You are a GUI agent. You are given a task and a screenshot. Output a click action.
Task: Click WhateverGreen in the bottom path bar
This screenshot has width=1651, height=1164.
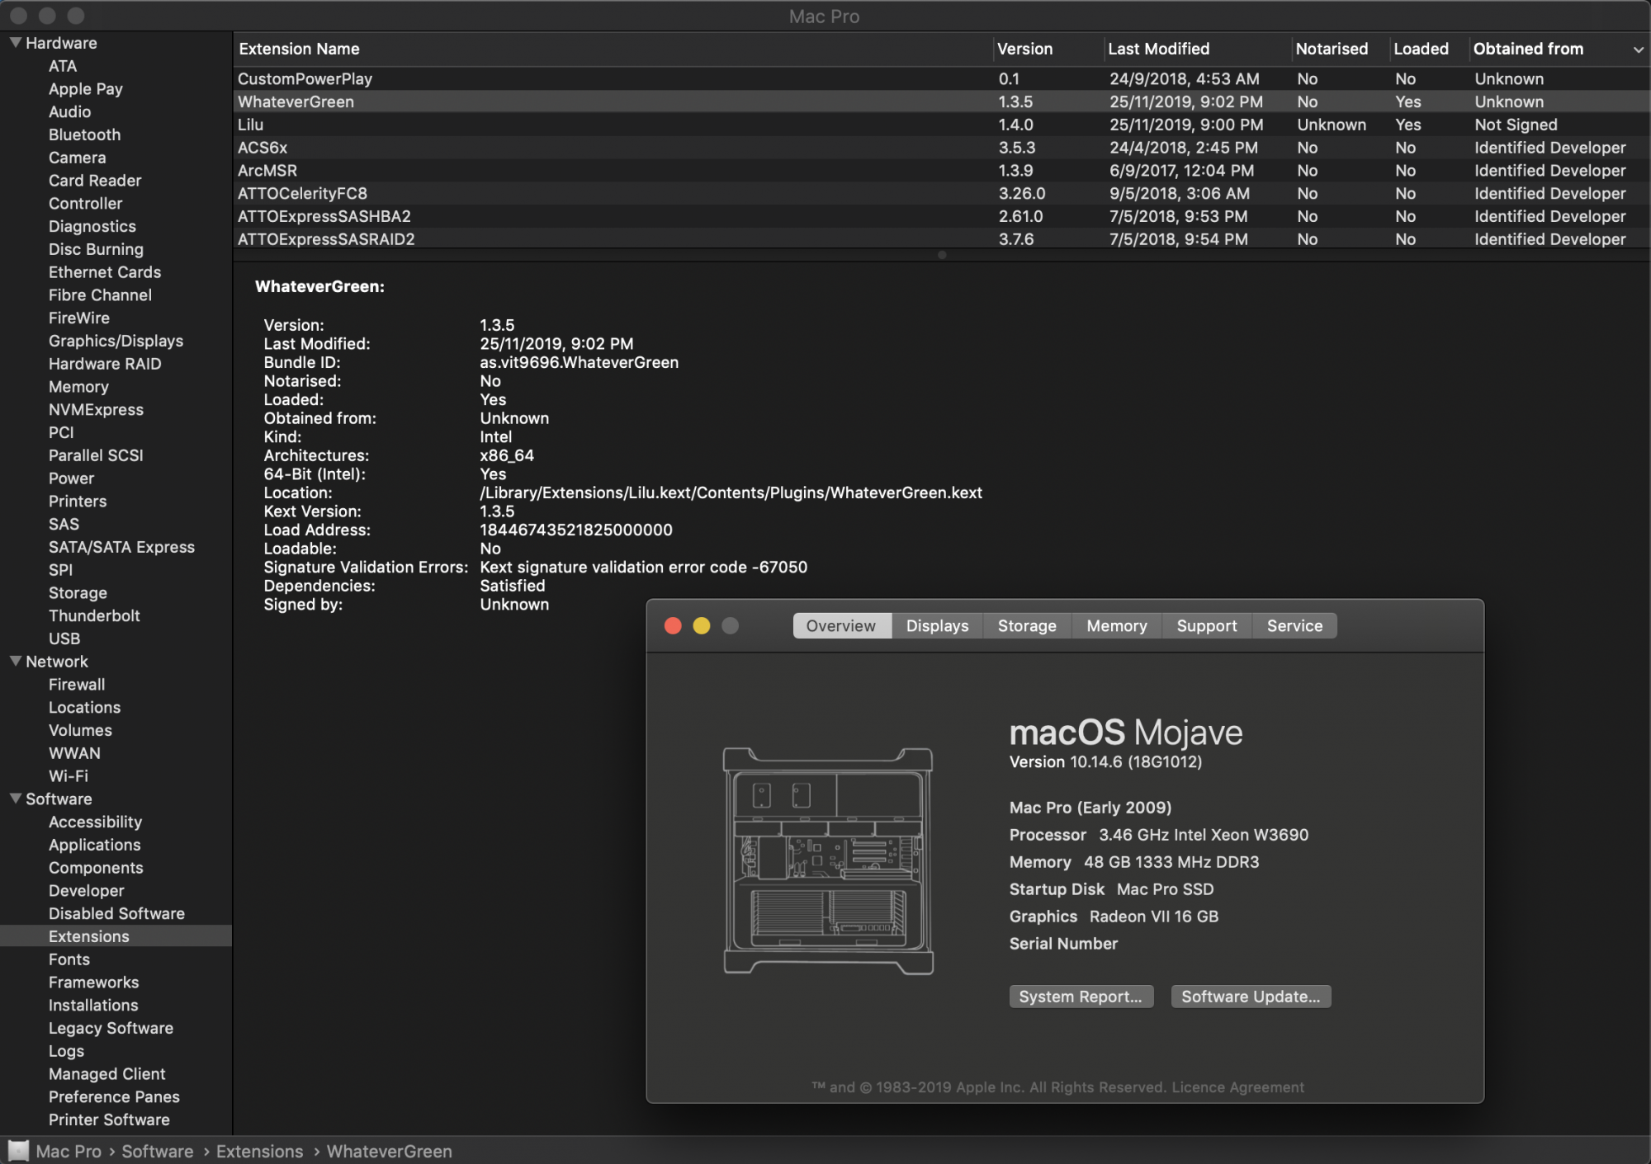tap(389, 1151)
